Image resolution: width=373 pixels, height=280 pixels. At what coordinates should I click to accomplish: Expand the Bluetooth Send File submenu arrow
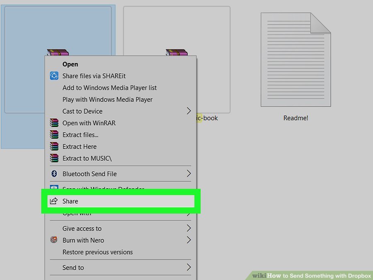tap(189, 173)
